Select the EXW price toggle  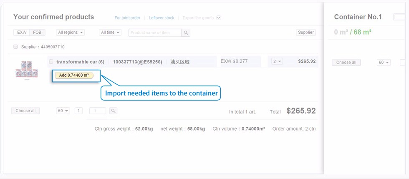[x=22, y=33]
